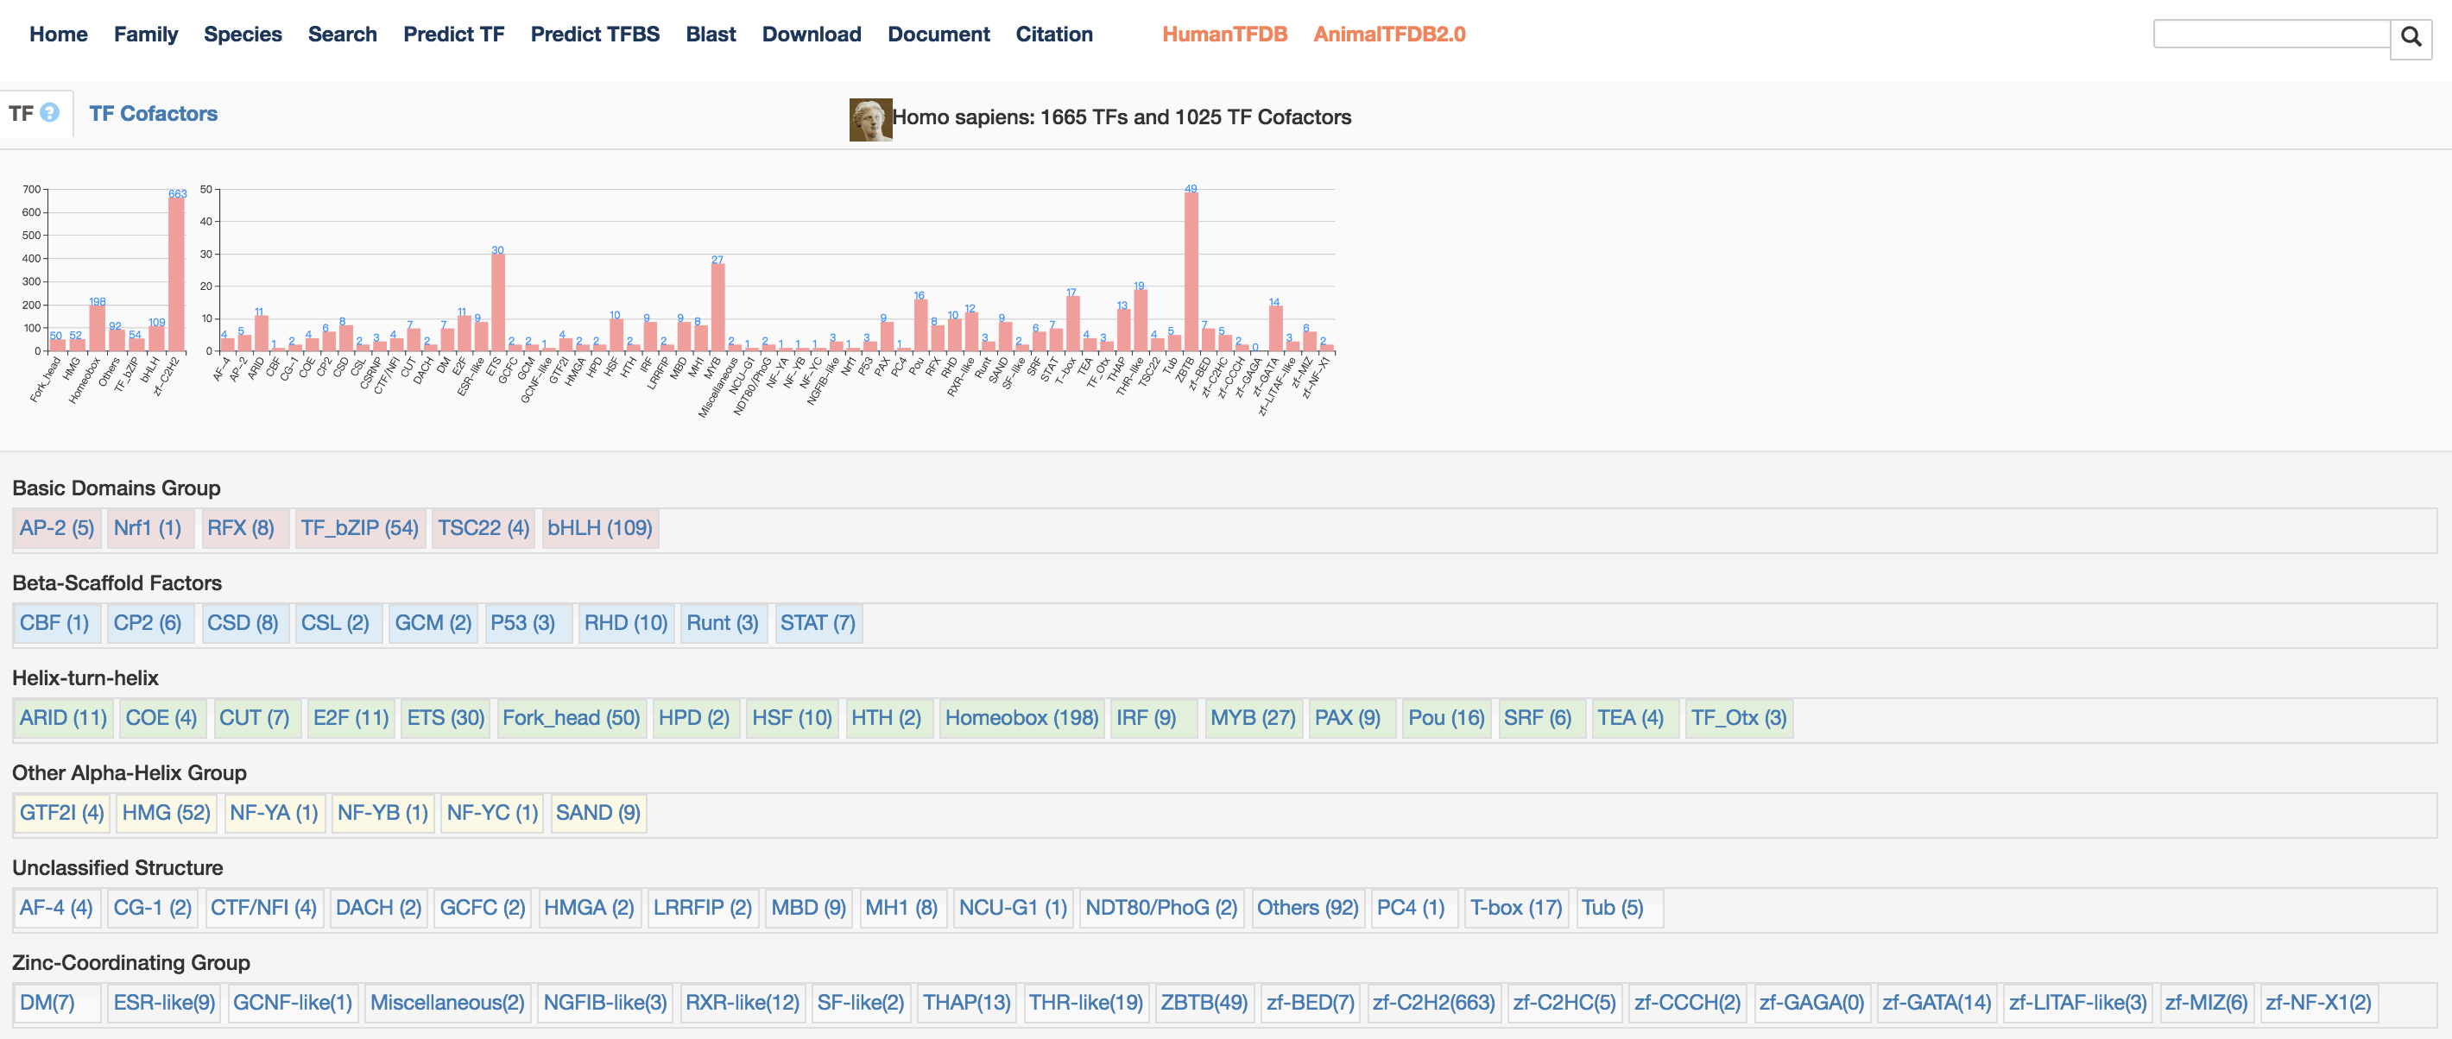Click the magnifier search icon button

point(2410,37)
